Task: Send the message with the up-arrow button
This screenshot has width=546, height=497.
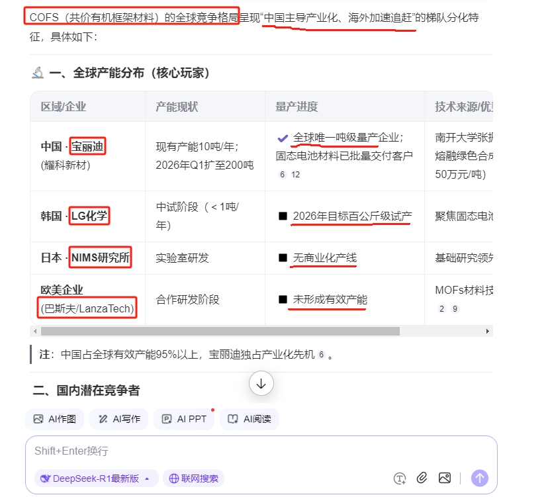Action: (480, 478)
